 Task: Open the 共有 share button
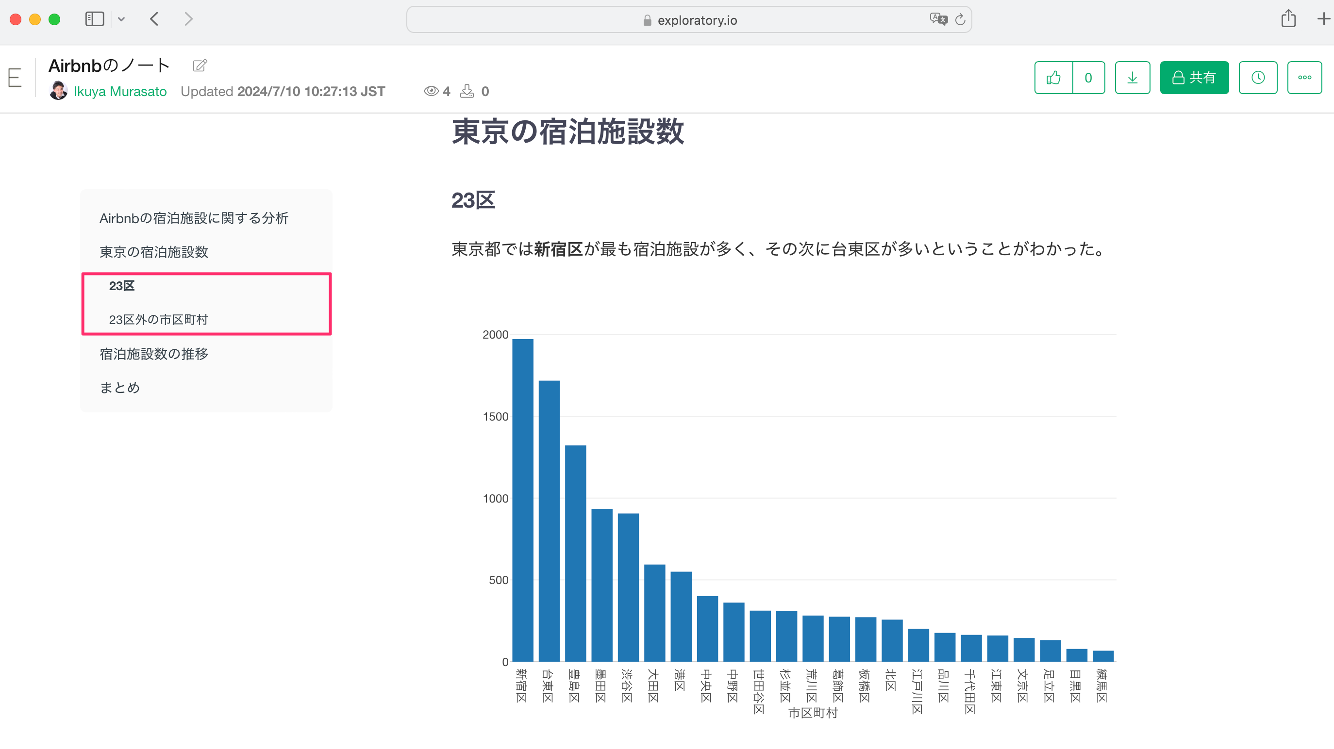point(1194,78)
